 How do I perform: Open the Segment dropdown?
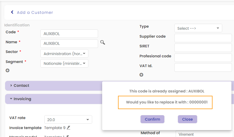coord(64,64)
